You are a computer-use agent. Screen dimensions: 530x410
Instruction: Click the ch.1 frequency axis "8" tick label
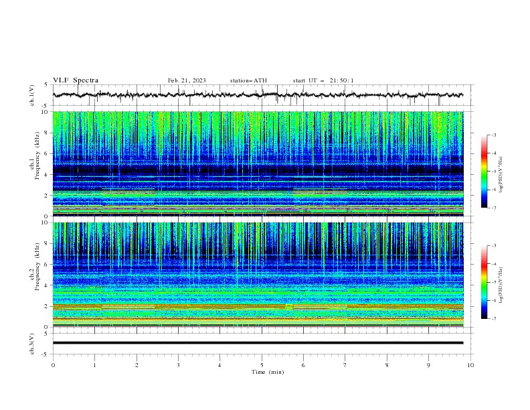(x=47, y=133)
